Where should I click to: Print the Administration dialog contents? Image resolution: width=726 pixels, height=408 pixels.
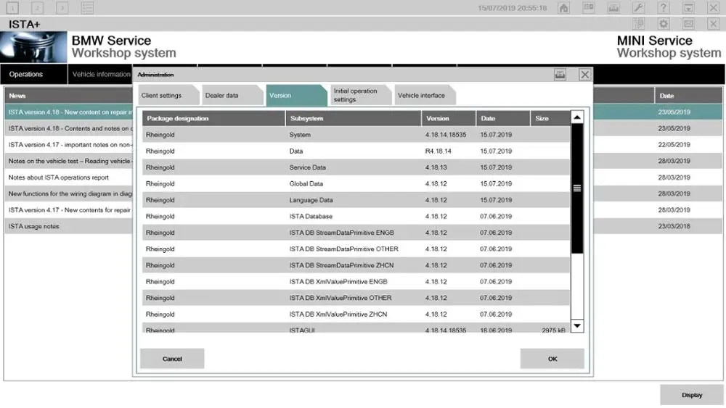pyautogui.click(x=560, y=75)
